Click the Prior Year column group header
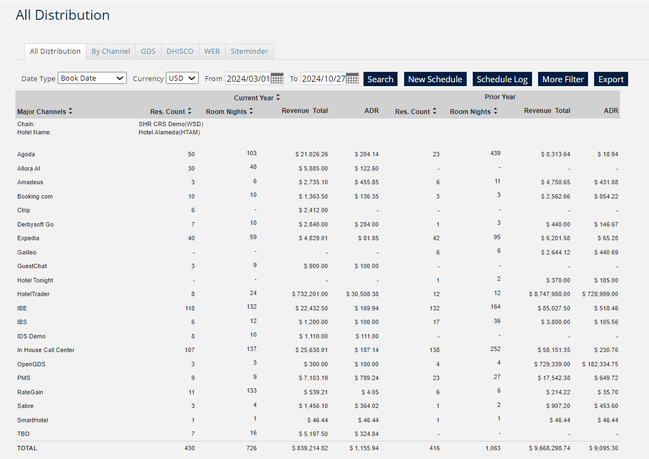649x459 pixels. point(500,97)
